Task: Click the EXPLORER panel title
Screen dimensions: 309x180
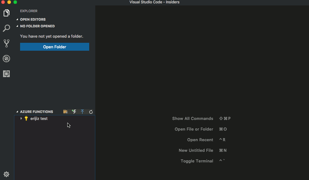Action: pyautogui.click(x=29, y=11)
